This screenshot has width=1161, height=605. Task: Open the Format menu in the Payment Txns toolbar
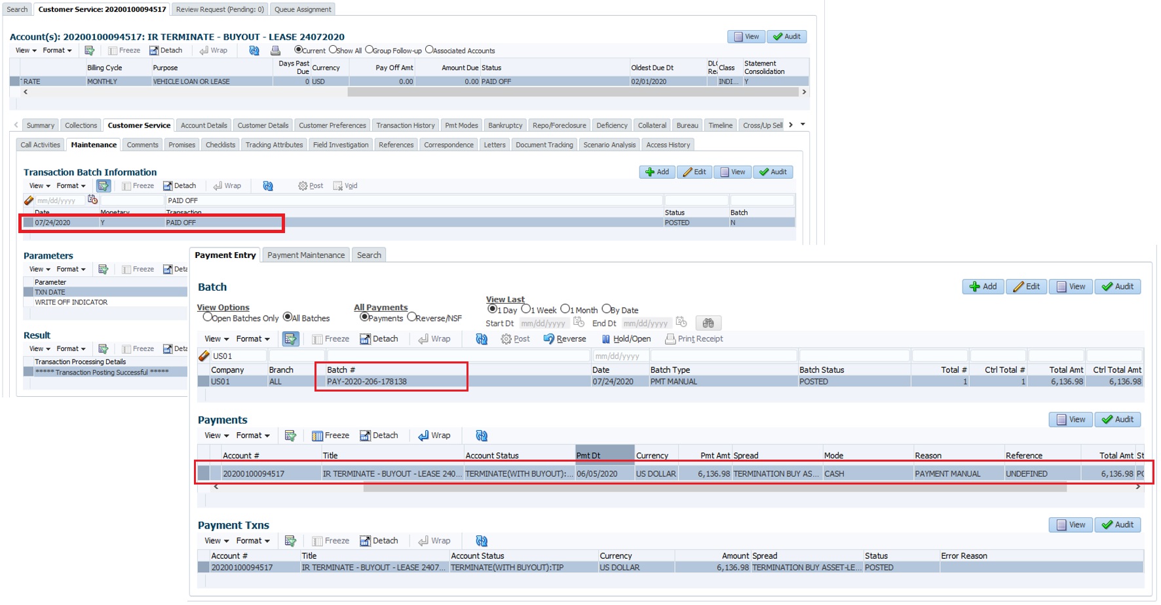[x=253, y=541]
